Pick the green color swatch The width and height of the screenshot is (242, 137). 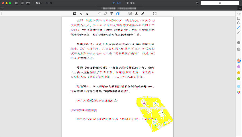coord(239,79)
